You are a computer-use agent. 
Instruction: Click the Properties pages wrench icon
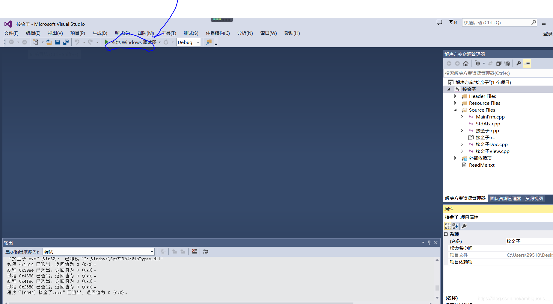[464, 226]
